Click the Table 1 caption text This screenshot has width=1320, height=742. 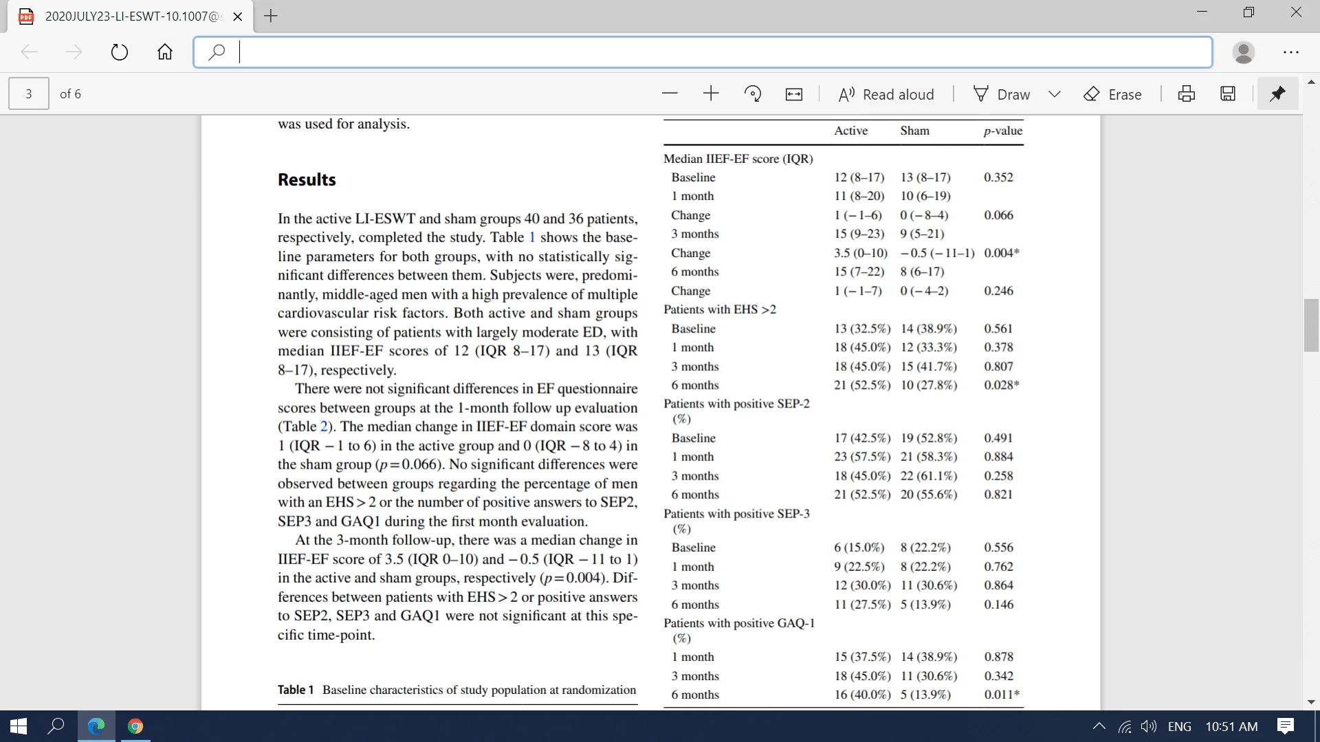coord(457,690)
